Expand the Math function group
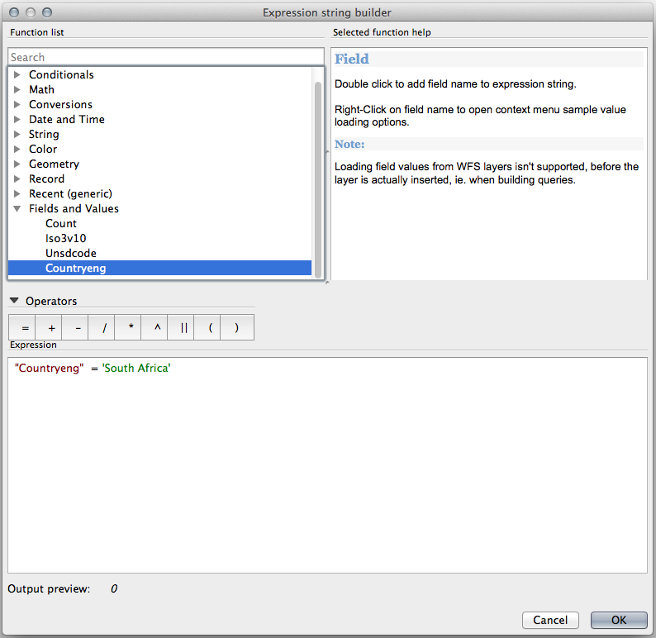This screenshot has height=638, width=656. tap(17, 90)
